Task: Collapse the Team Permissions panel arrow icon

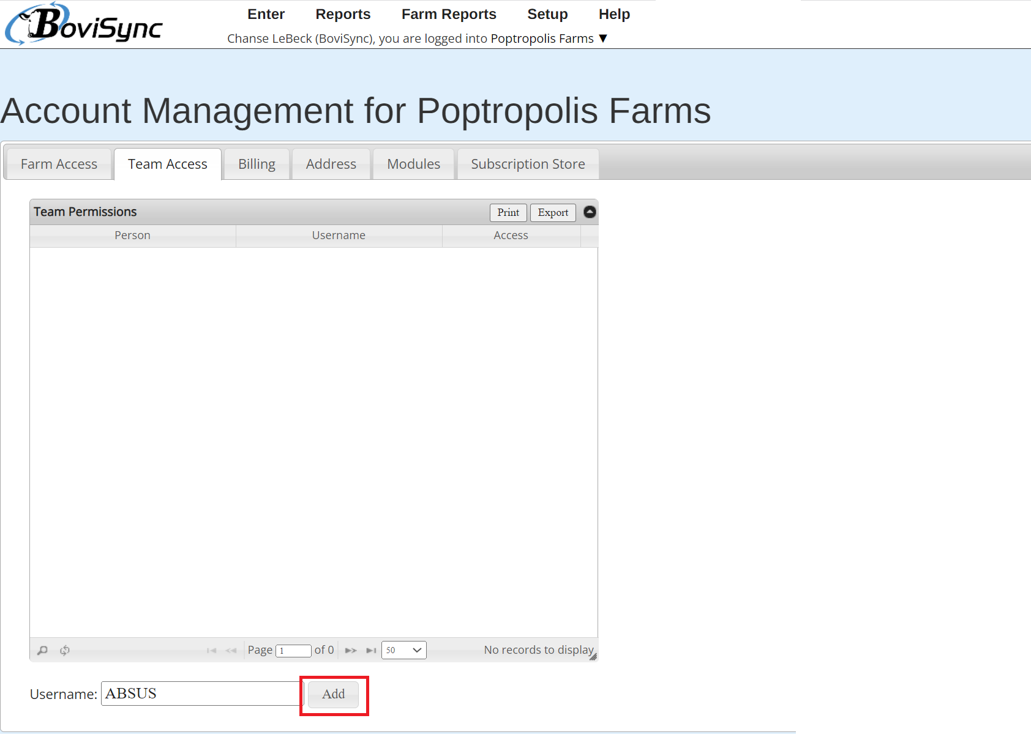Action: tap(590, 212)
